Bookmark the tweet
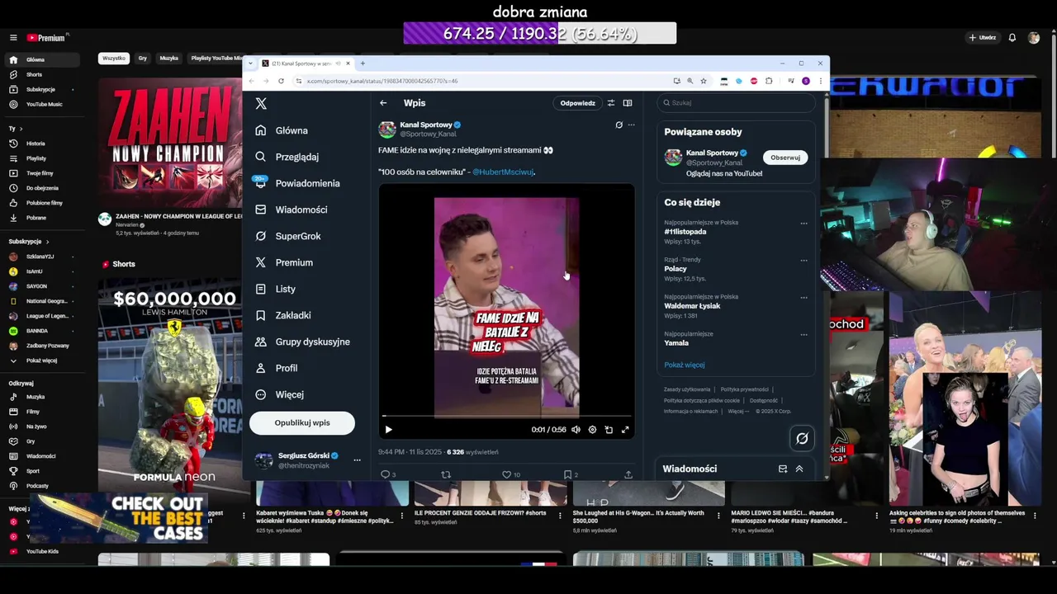This screenshot has width=1057, height=594. (567, 474)
